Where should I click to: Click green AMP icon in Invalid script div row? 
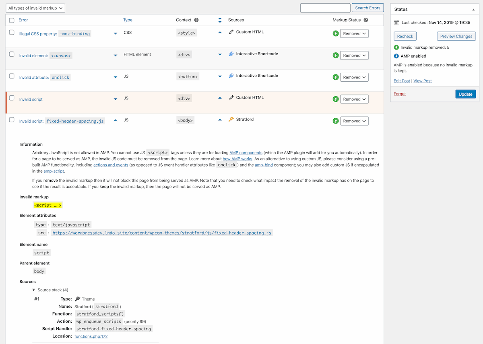coord(336,99)
